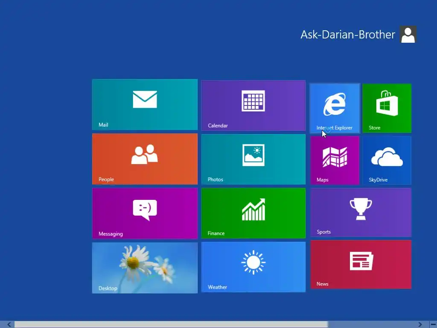Launch the Maps tile
The image size is (437, 328).
(x=335, y=161)
